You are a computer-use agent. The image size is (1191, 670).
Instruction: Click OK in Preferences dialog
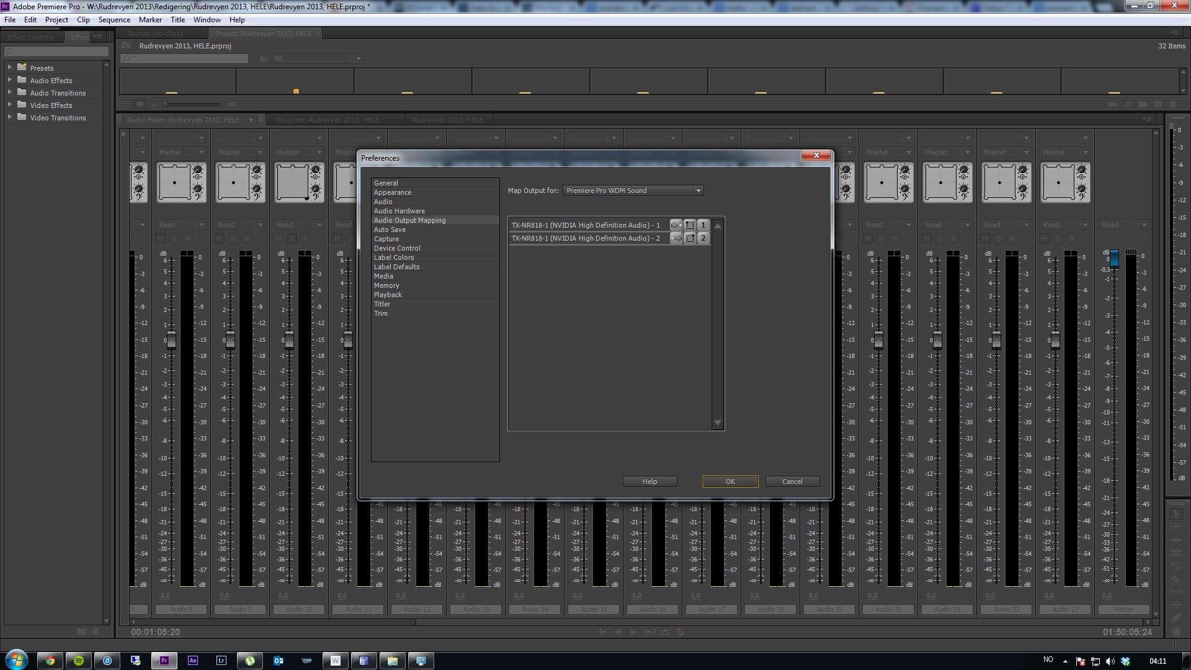(730, 481)
